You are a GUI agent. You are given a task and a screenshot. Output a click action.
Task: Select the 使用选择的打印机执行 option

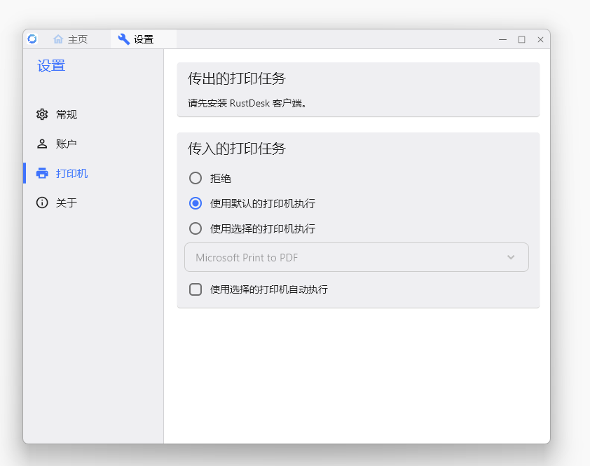click(x=195, y=228)
